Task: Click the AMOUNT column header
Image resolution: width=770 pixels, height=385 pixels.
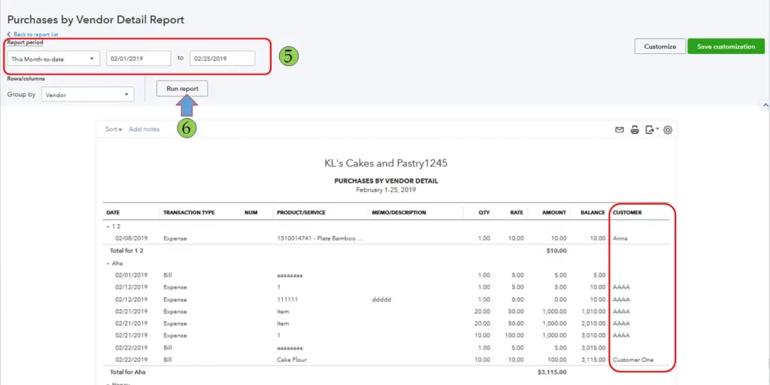Action: (x=554, y=213)
